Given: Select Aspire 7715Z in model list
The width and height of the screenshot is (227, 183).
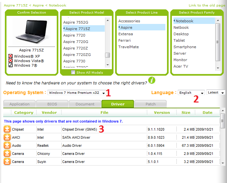Looking at the screenshot, I should tap(84, 28).
